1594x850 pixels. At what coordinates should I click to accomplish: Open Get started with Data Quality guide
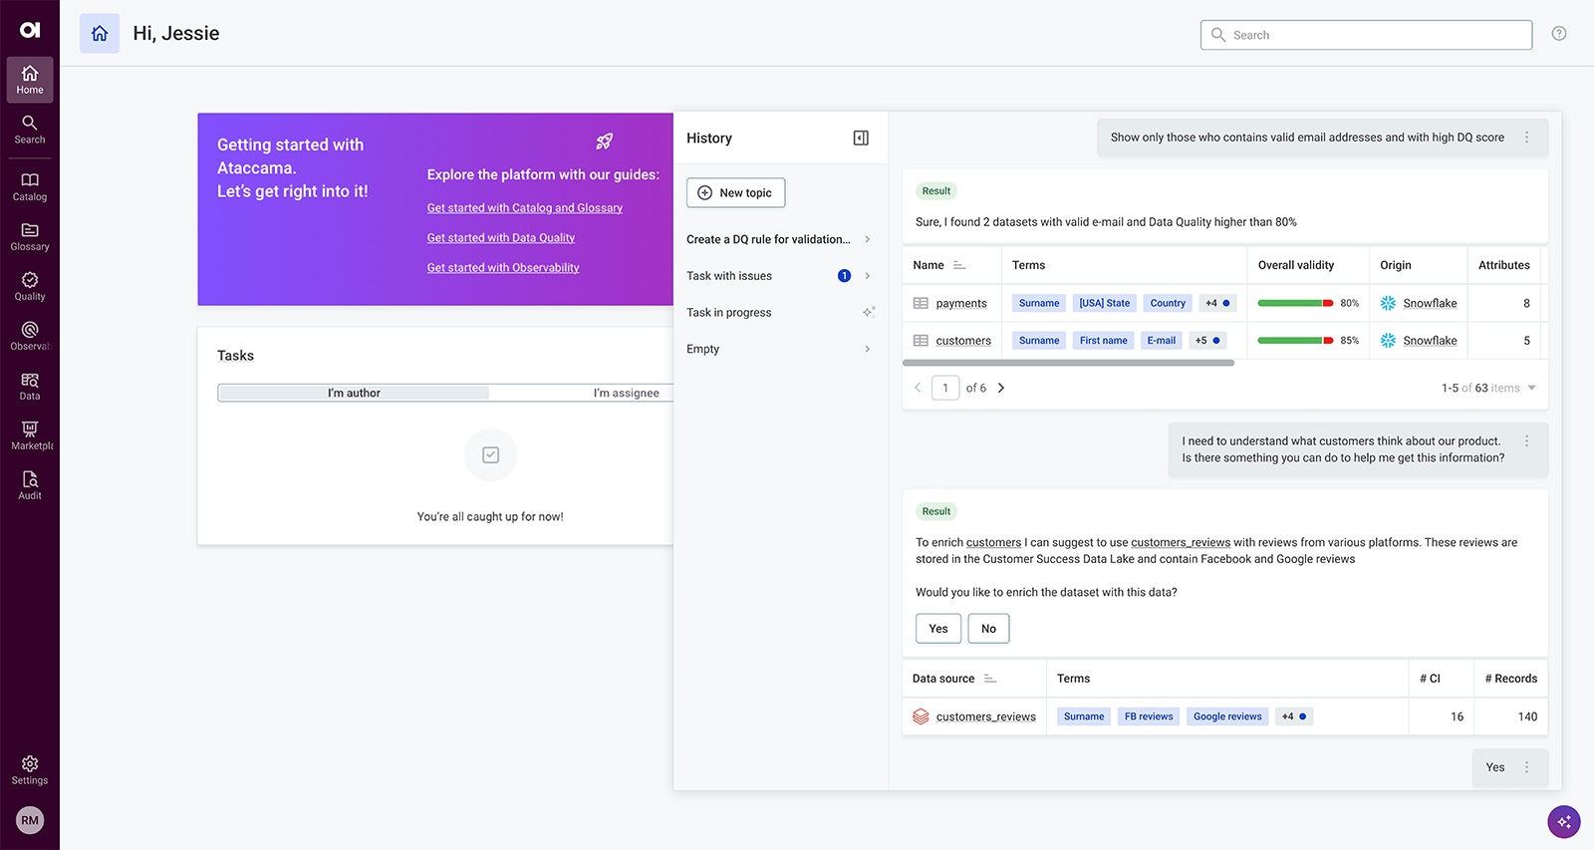point(501,238)
